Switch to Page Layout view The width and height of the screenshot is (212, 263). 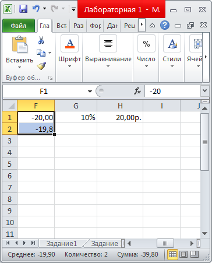coord(183,254)
